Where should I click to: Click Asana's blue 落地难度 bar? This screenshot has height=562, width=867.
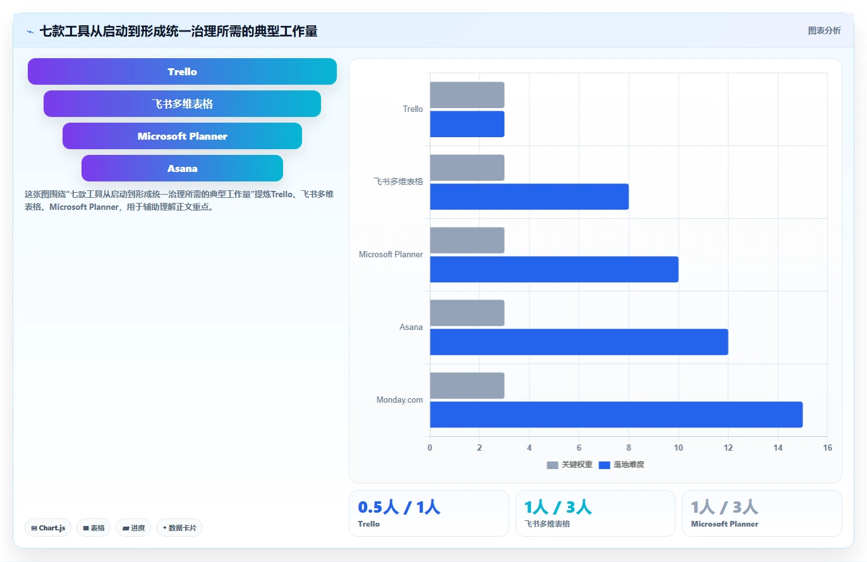[x=579, y=342]
